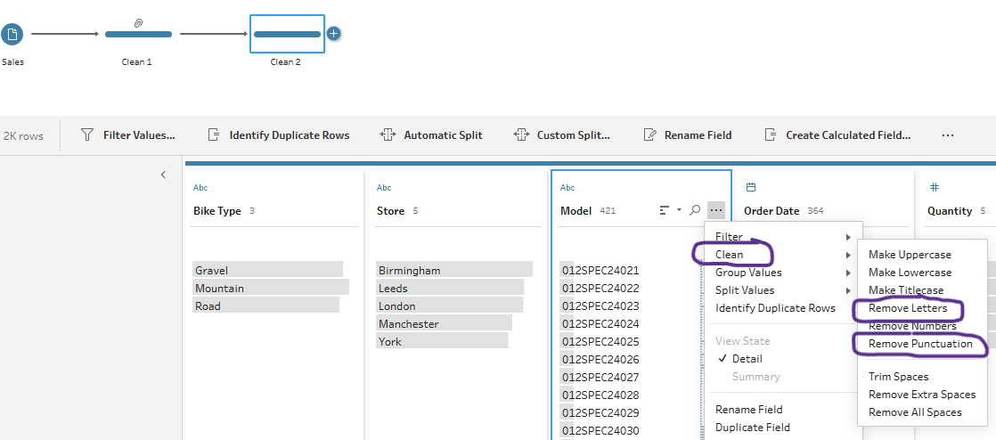Change Order Date data type calendar icon
The height and width of the screenshot is (440, 996).
(750, 188)
